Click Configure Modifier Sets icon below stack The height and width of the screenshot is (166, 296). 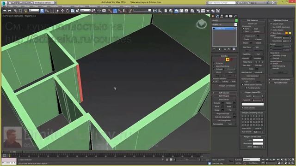[234, 49]
